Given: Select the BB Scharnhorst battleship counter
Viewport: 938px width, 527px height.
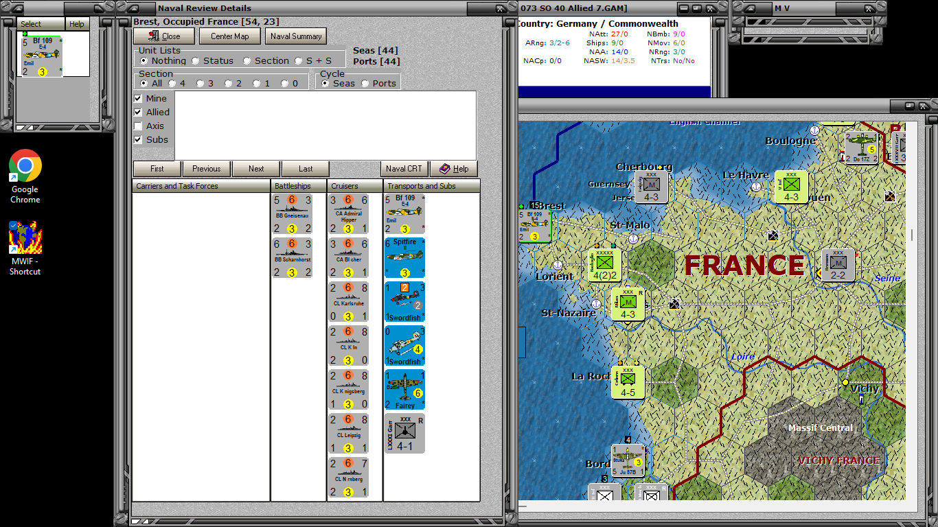Looking at the screenshot, I should pos(293,259).
